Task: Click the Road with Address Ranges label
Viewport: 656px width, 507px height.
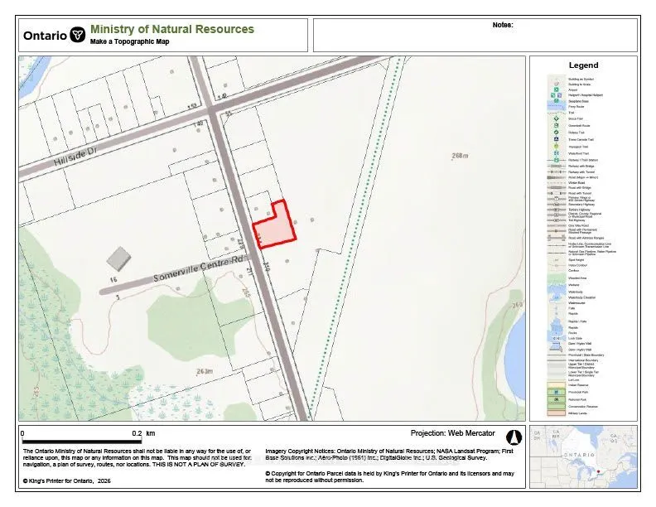Action: pyautogui.click(x=586, y=238)
